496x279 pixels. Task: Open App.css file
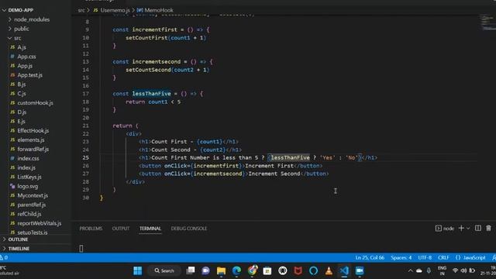(26, 57)
